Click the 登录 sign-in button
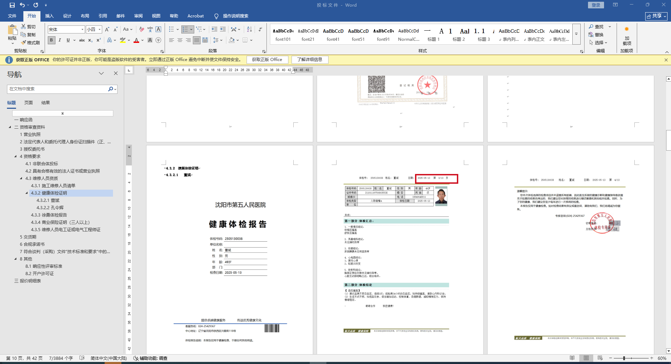The width and height of the screenshot is (671, 364). point(596,5)
